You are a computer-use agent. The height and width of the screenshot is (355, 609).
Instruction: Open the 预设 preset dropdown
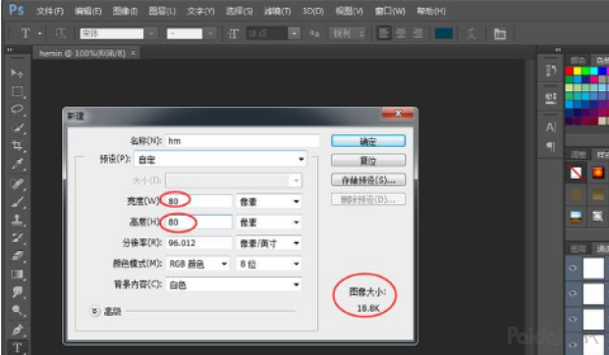tap(220, 159)
